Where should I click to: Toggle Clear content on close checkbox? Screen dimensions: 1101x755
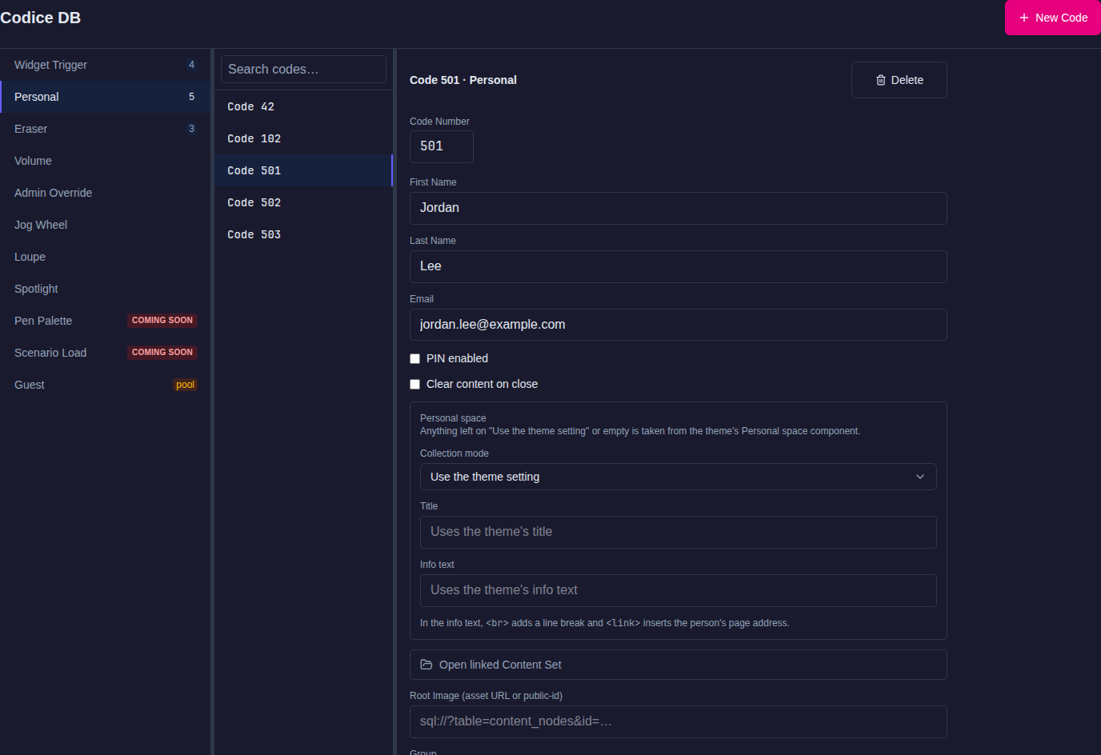point(414,384)
